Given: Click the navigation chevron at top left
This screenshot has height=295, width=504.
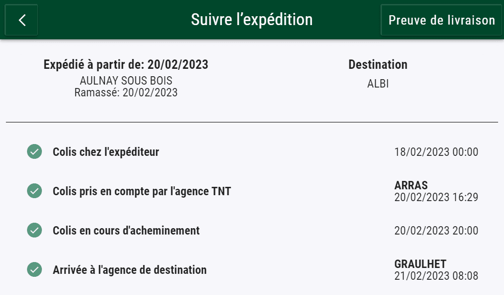Looking at the screenshot, I should tap(21, 20).
